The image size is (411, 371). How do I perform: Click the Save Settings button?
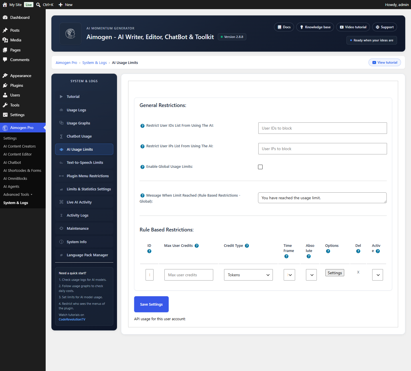pyautogui.click(x=151, y=304)
